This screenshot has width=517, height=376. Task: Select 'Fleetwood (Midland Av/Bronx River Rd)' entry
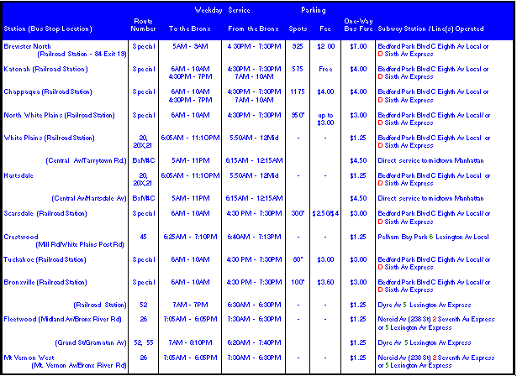click(x=63, y=319)
